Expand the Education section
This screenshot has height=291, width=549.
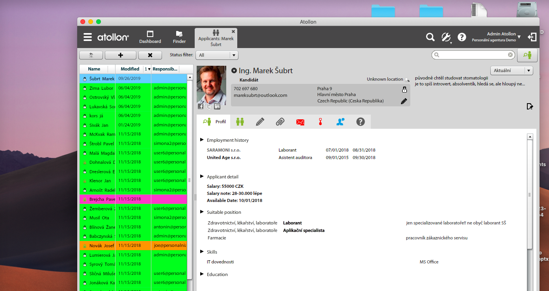pyautogui.click(x=202, y=274)
